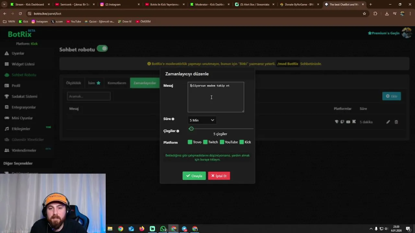This screenshot has width=415, height=233.
Task: Open the notification center icon
Action: coord(408,229)
